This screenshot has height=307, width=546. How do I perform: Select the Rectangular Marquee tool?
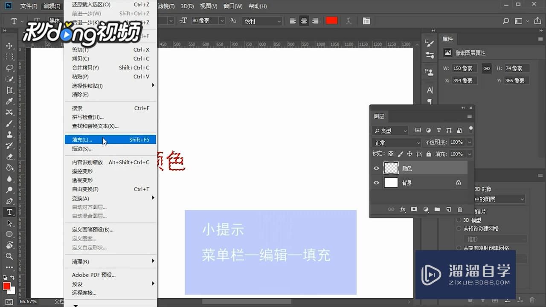(9, 57)
